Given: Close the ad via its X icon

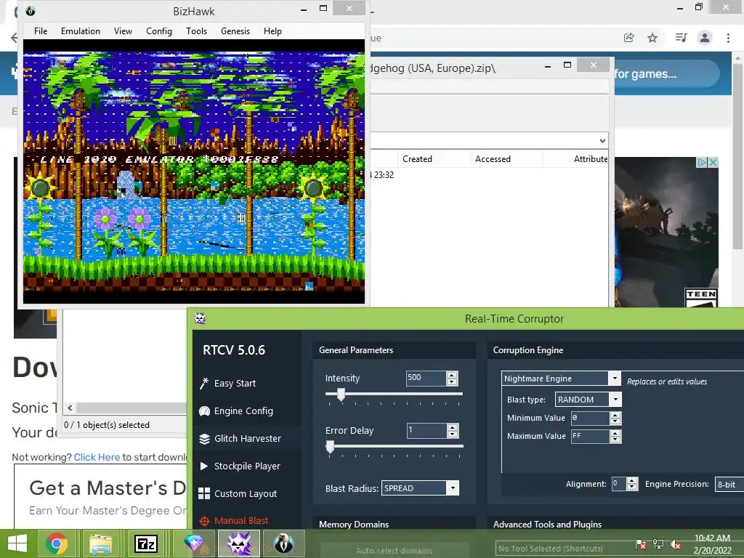Looking at the screenshot, I should tap(713, 162).
